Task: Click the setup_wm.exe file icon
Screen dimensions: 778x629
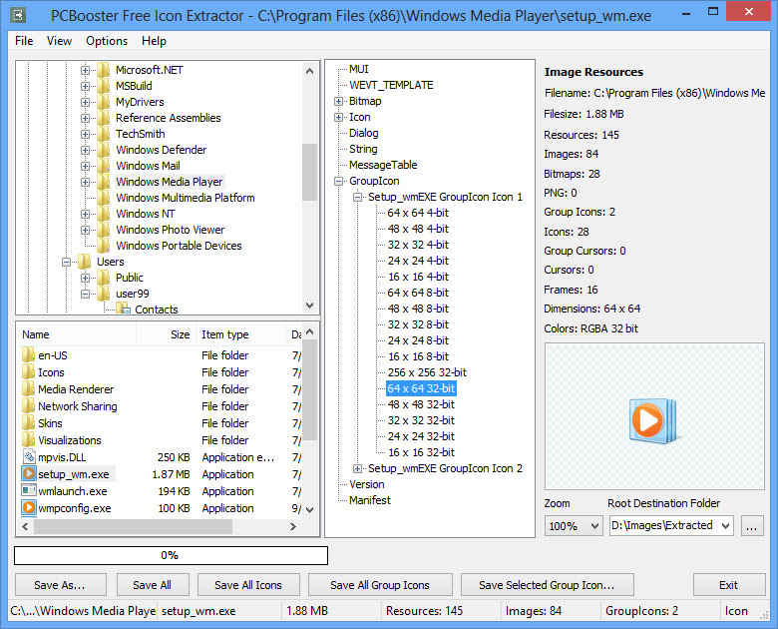Action: (29, 474)
